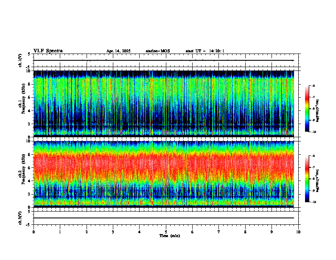
Task: Click the ch.1 voltage waveform trace line
Action: click(x=164, y=60)
